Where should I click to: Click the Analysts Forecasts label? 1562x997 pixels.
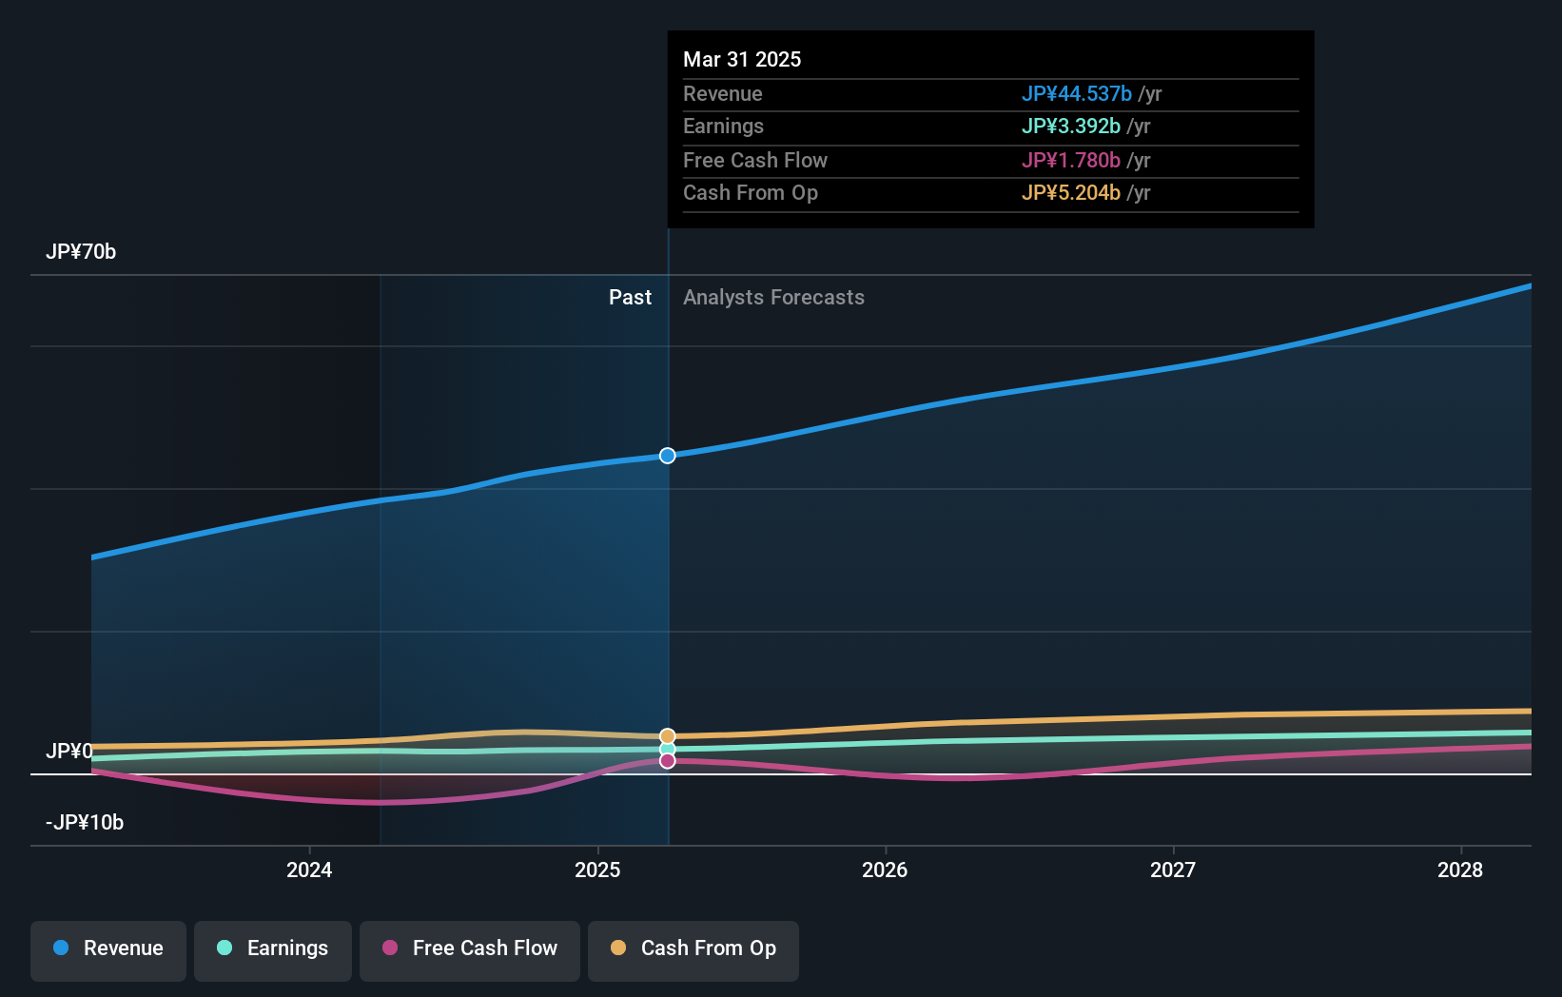(x=773, y=298)
